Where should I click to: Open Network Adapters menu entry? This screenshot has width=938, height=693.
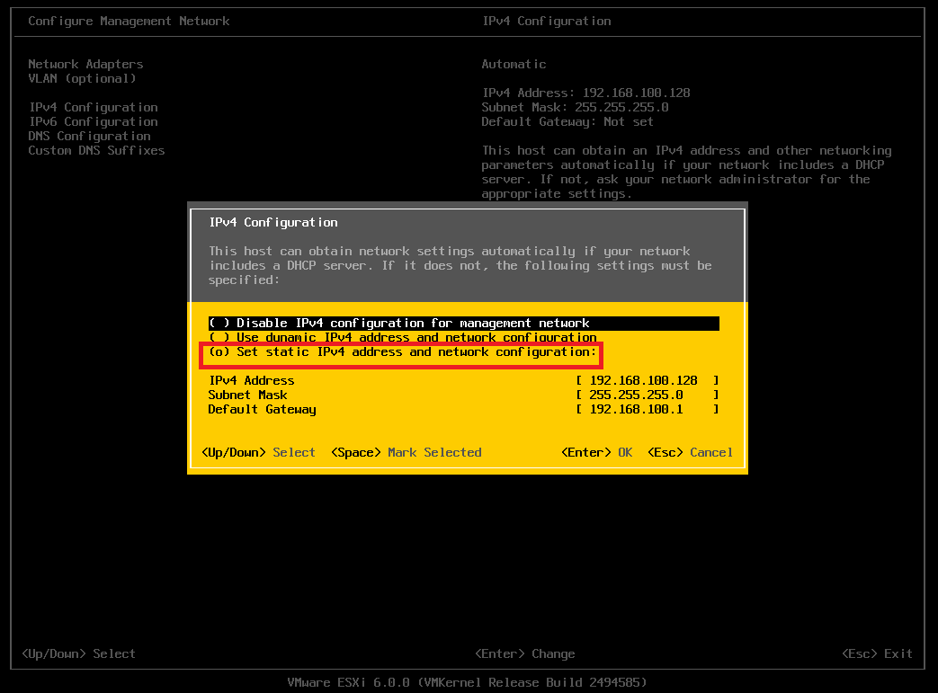pyautogui.click(x=85, y=64)
